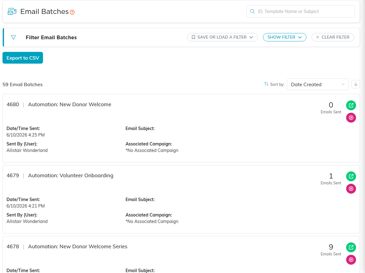Open batch 4679 with the green icon
The image size is (365, 273).
tap(351, 176)
